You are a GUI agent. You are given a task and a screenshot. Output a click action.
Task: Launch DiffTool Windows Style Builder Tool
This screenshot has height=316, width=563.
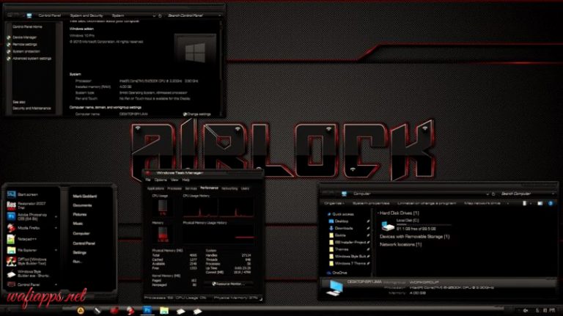(x=32, y=262)
